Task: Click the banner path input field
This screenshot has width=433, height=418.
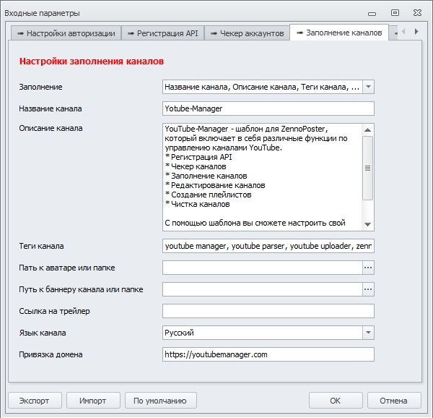Action: 263,289
